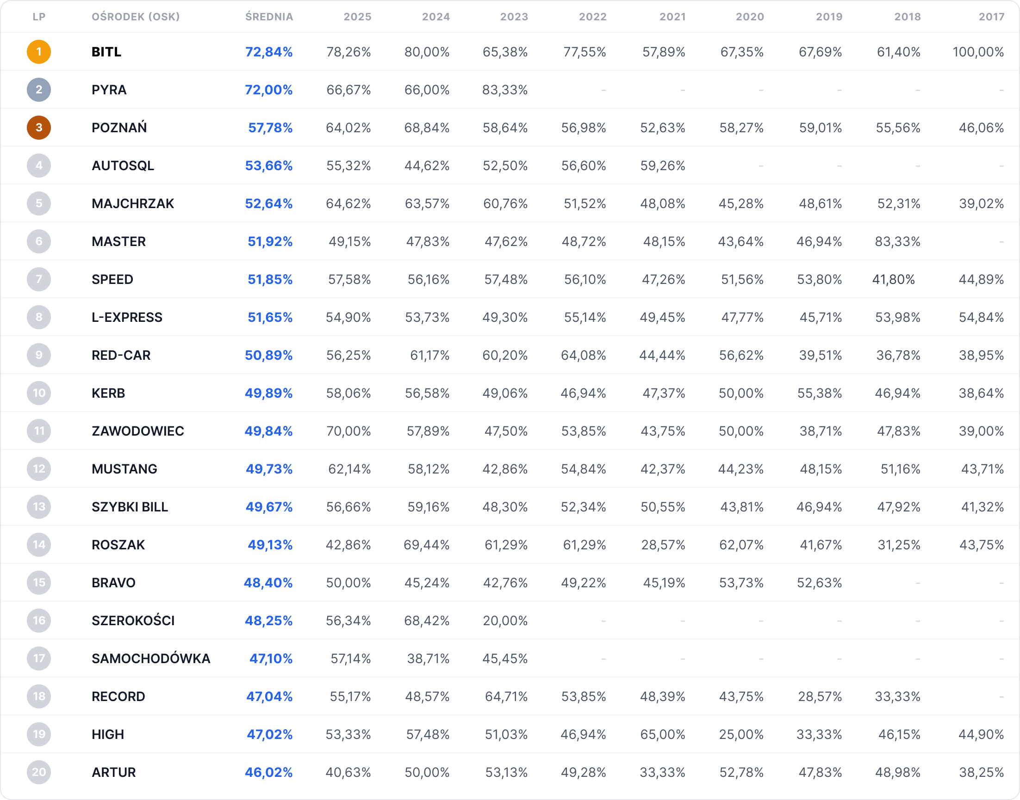
Task: Click the 2025 column header
Action: 357,17
